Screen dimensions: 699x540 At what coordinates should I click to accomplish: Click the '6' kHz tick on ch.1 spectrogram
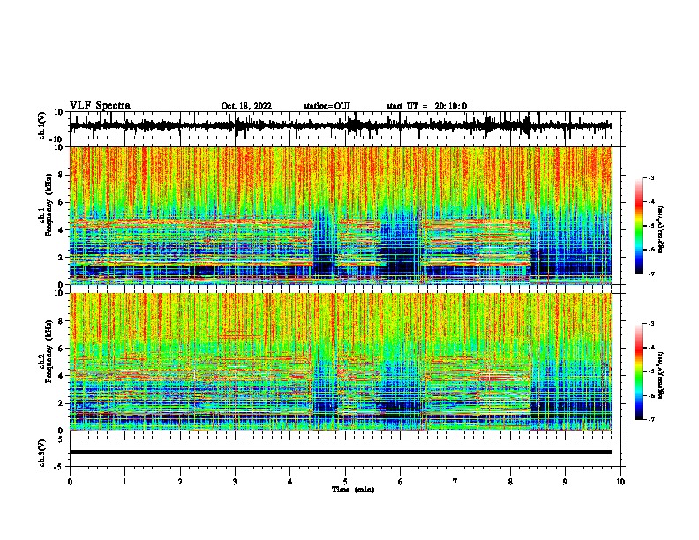click(61, 203)
